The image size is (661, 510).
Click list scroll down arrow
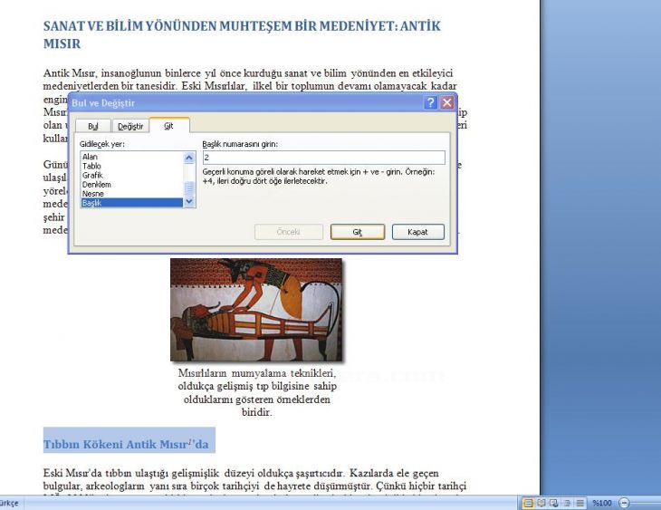click(189, 202)
